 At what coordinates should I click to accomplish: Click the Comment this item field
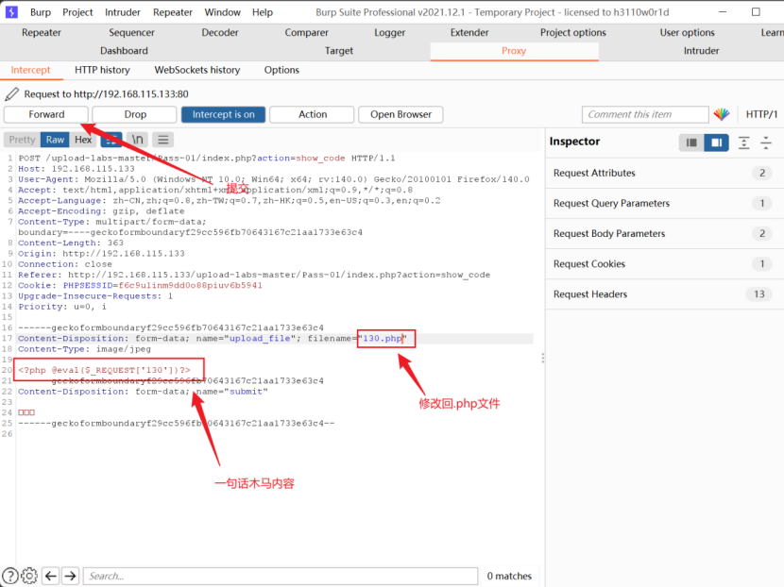tap(645, 114)
